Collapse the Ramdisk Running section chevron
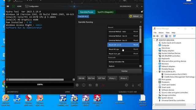Viewport: 196px width, 110px height. [x=141, y=22]
